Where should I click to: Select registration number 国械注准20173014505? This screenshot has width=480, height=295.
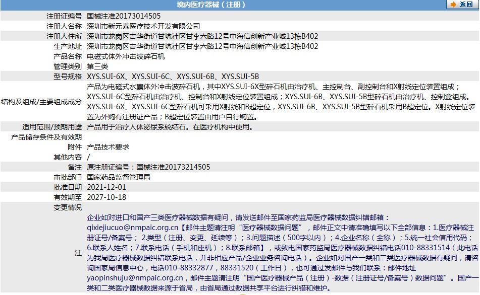(x=124, y=16)
